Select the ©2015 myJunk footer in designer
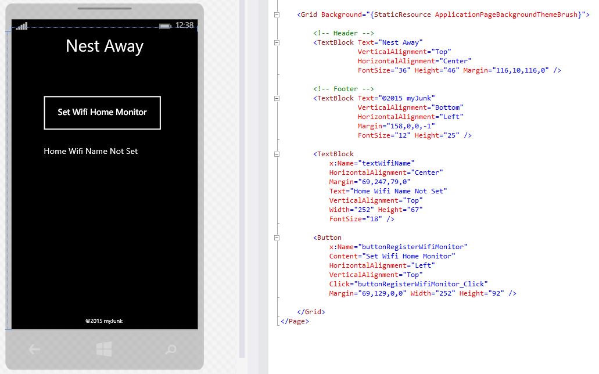Image resolution: width=599 pixels, height=374 pixels. coord(104,321)
